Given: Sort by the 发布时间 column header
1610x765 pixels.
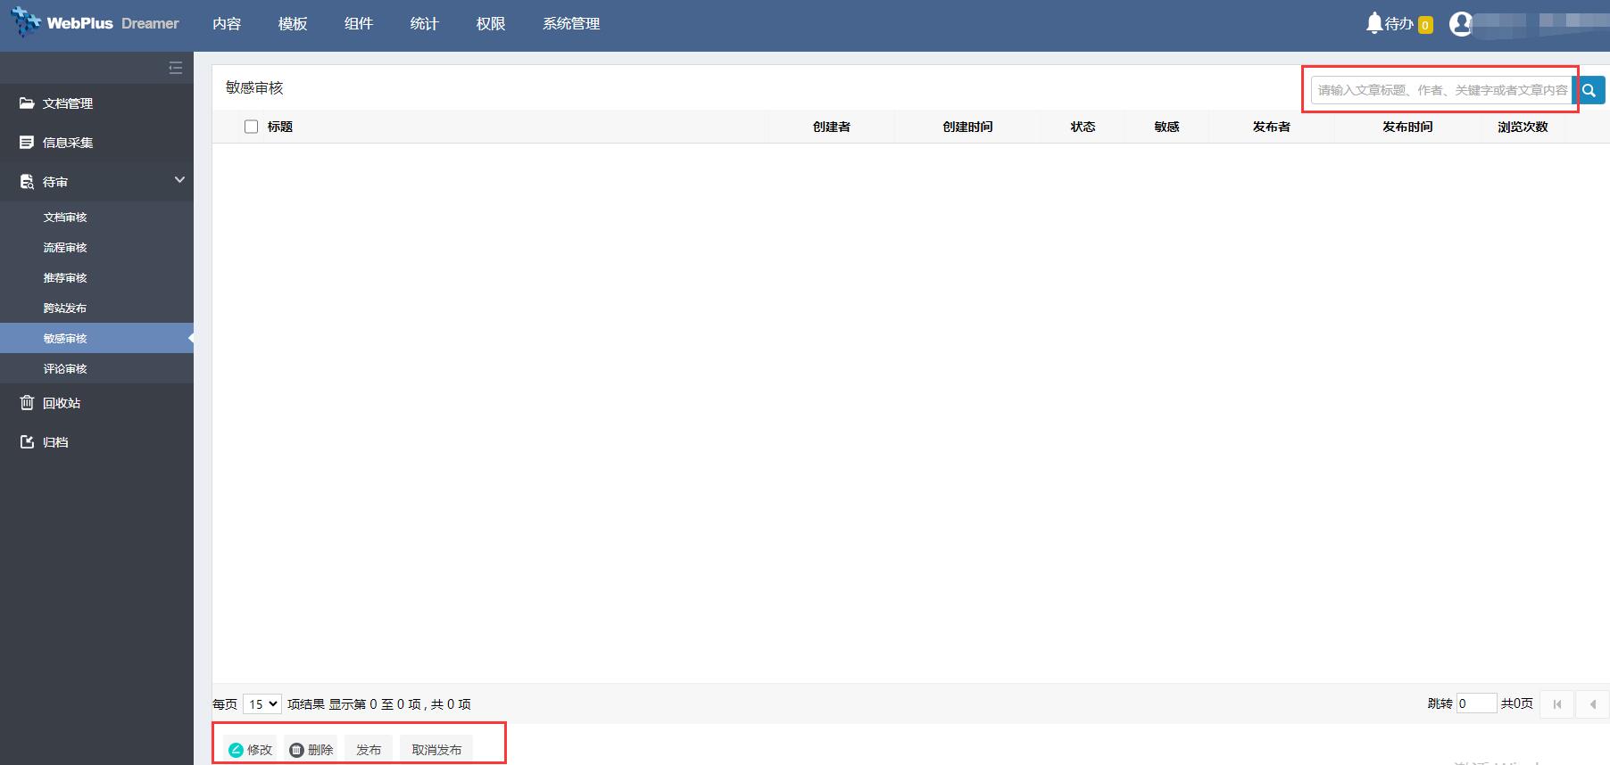Looking at the screenshot, I should point(1408,127).
